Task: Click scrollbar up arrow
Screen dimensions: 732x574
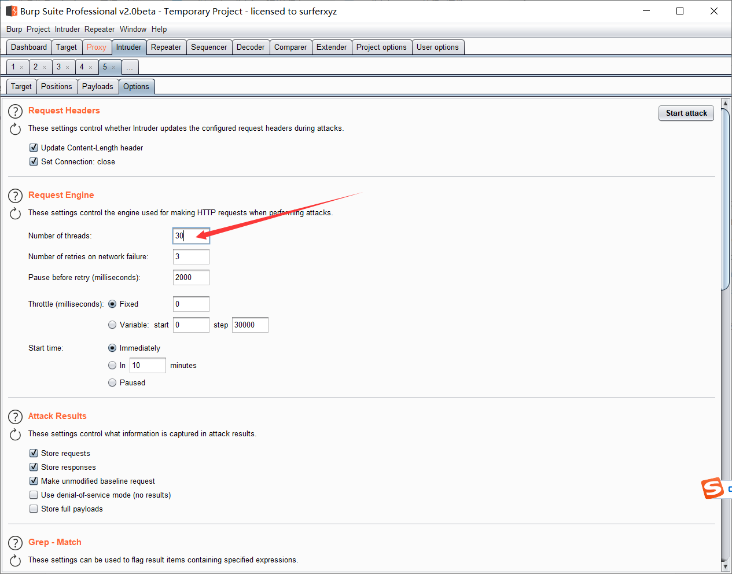Action: [726, 104]
